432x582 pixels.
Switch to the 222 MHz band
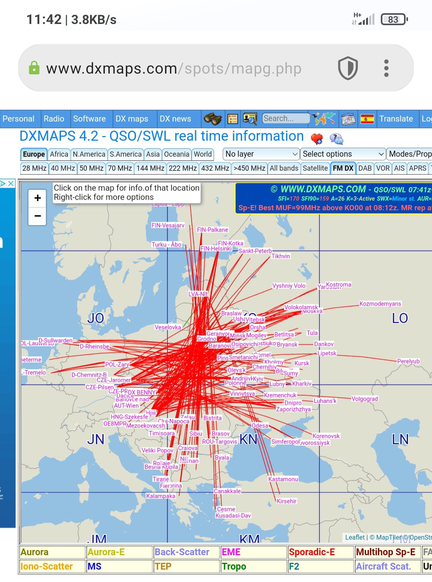183,168
